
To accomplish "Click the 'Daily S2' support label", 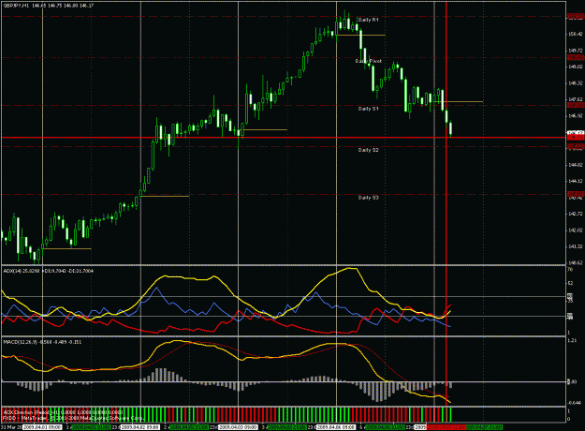I will click(x=368, y=150).
